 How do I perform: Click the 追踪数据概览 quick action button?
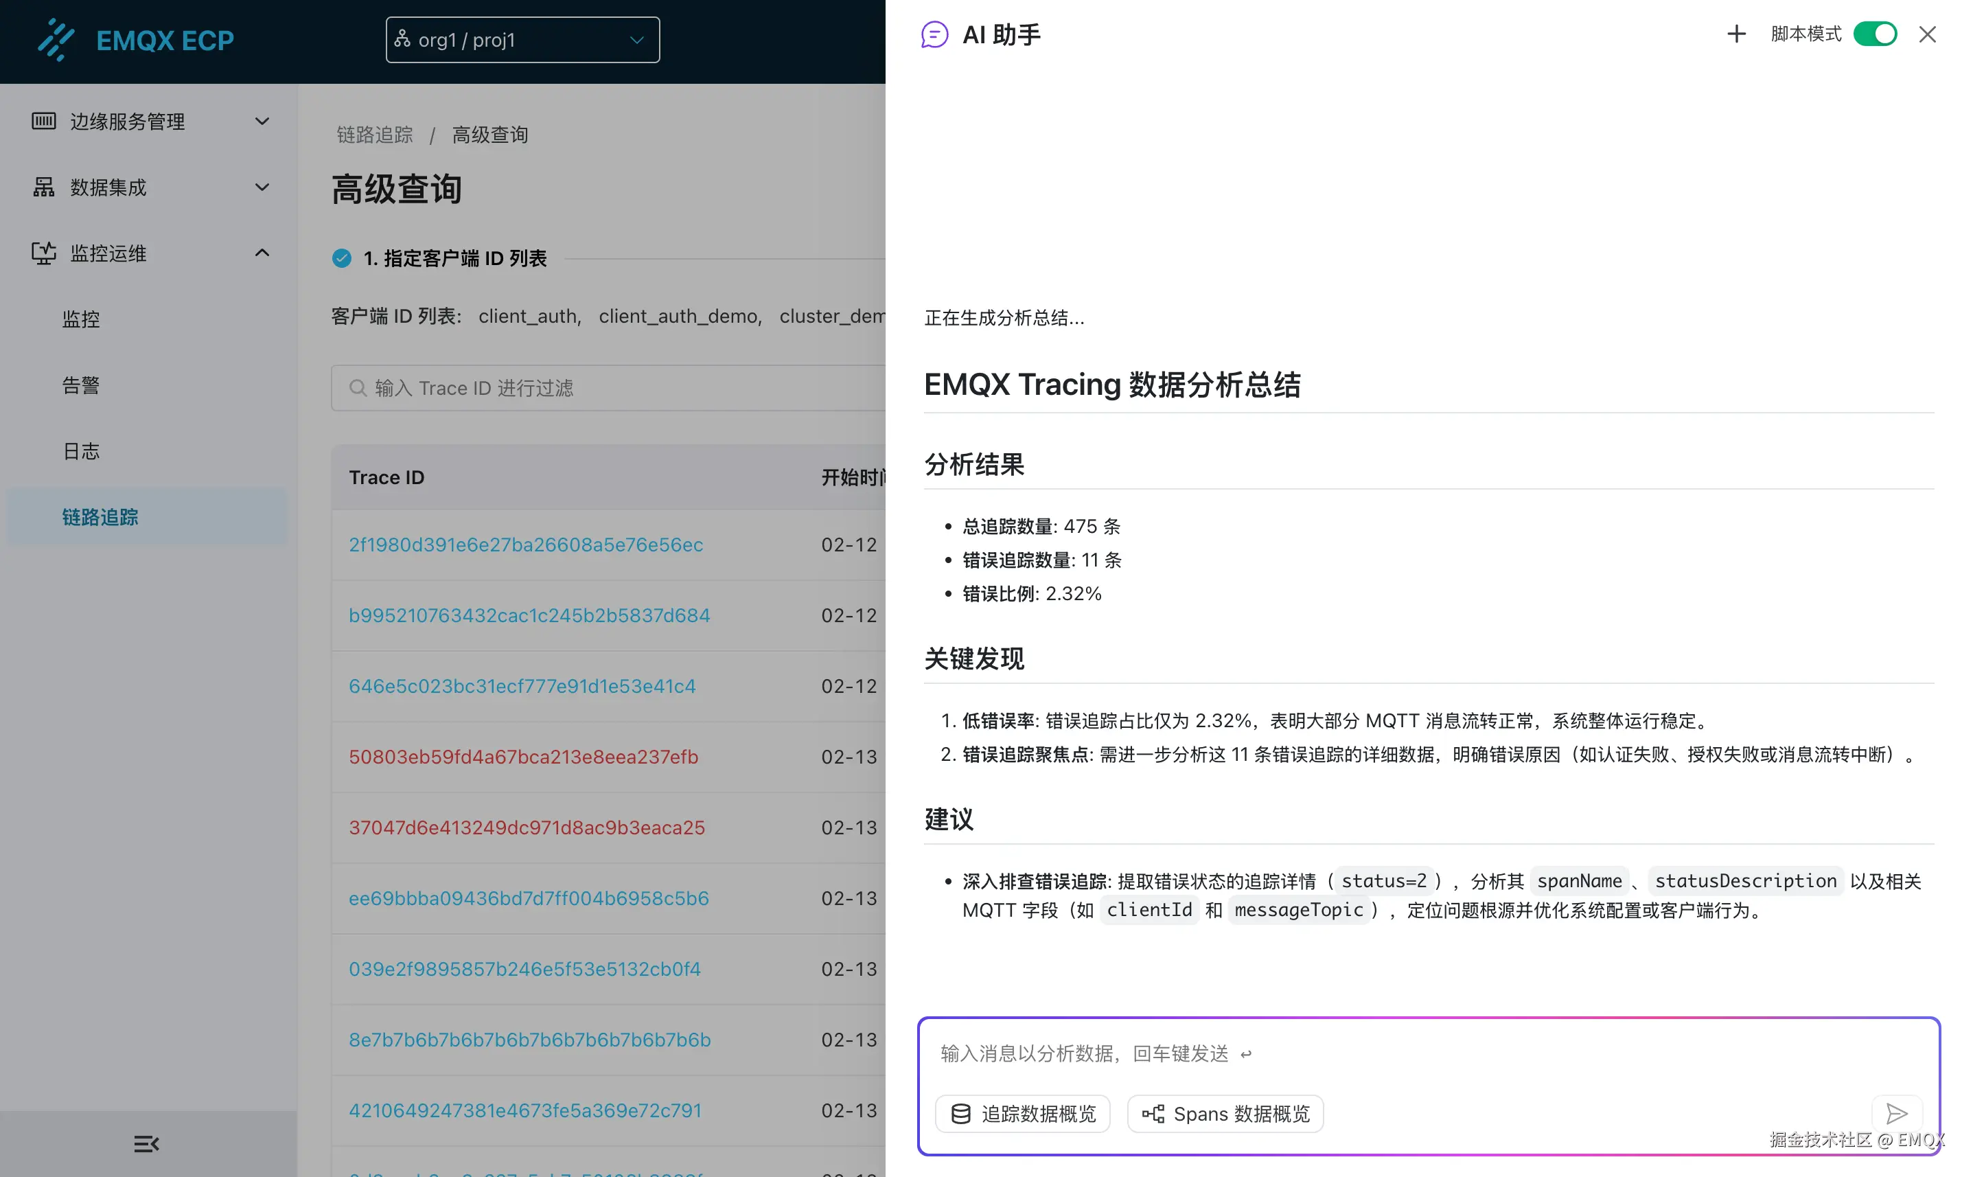[x=1023, y=1114]
